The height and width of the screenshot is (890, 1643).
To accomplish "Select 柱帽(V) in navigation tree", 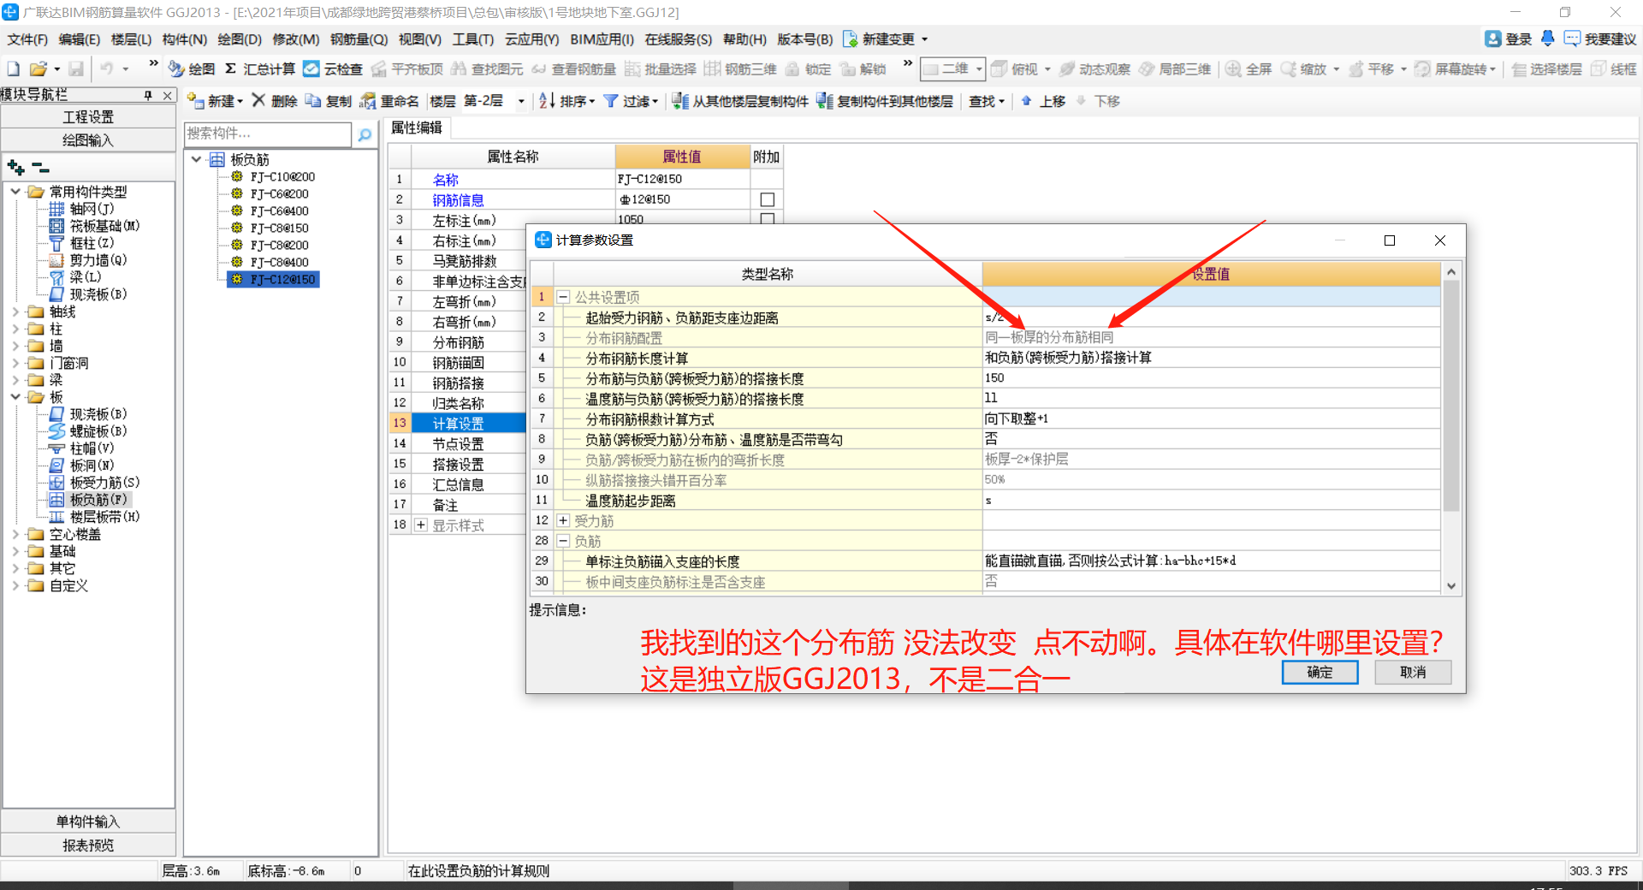I will [92, 448].
